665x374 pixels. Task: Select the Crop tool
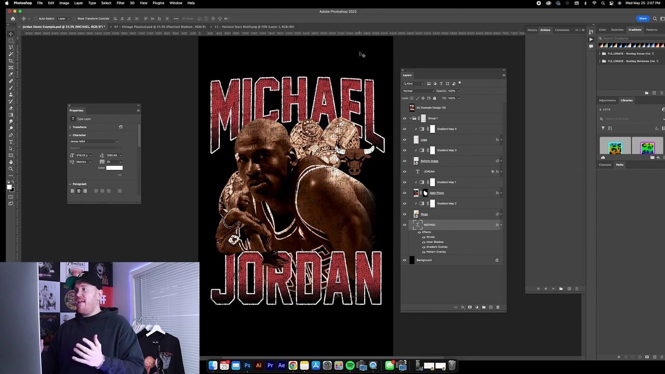point(10,61)
